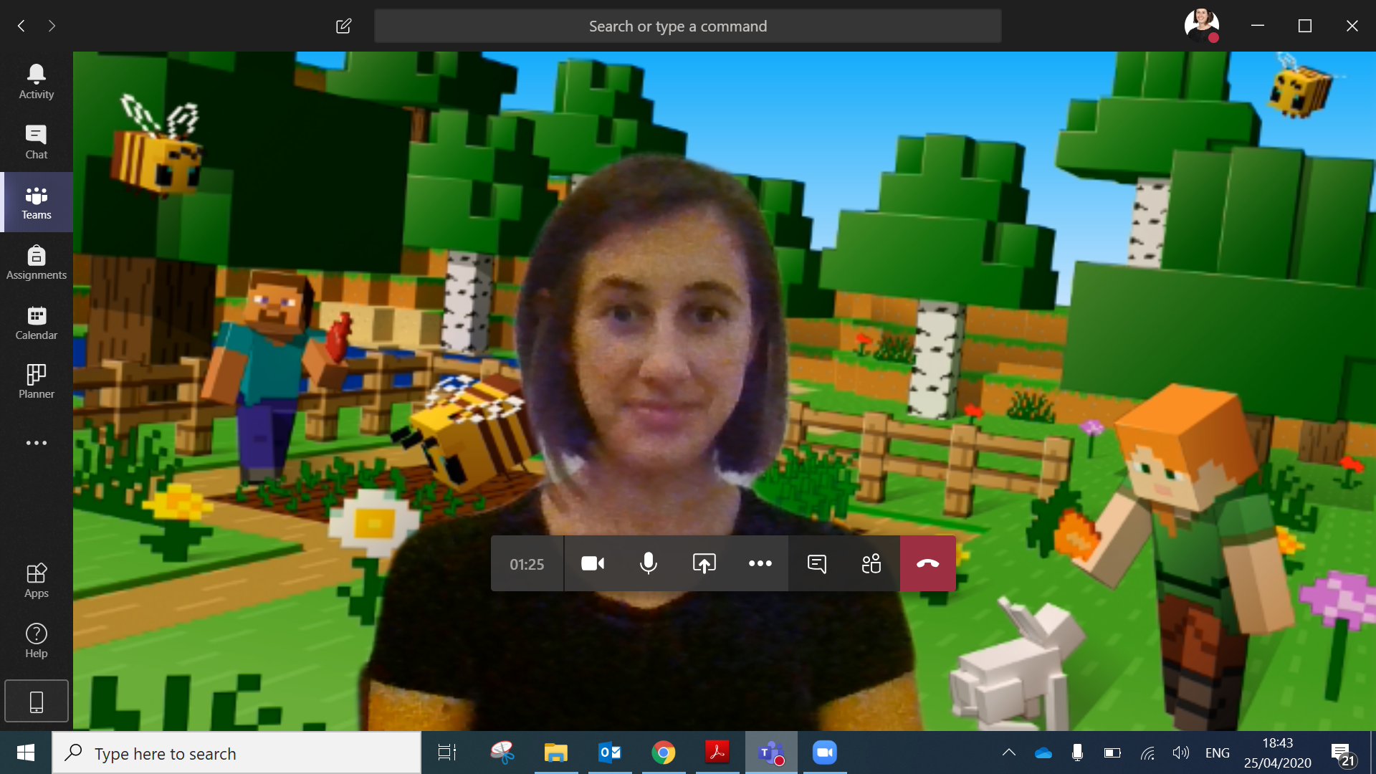This screenshot has height=774, width=1376.
Task: Minimize the Teams window
Action: coord(1258,26)
